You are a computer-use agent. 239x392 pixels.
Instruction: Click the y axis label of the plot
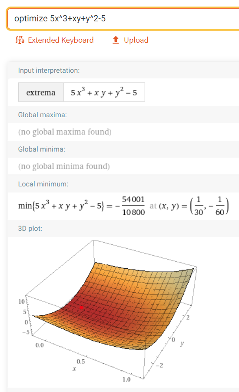pos(182,344)
